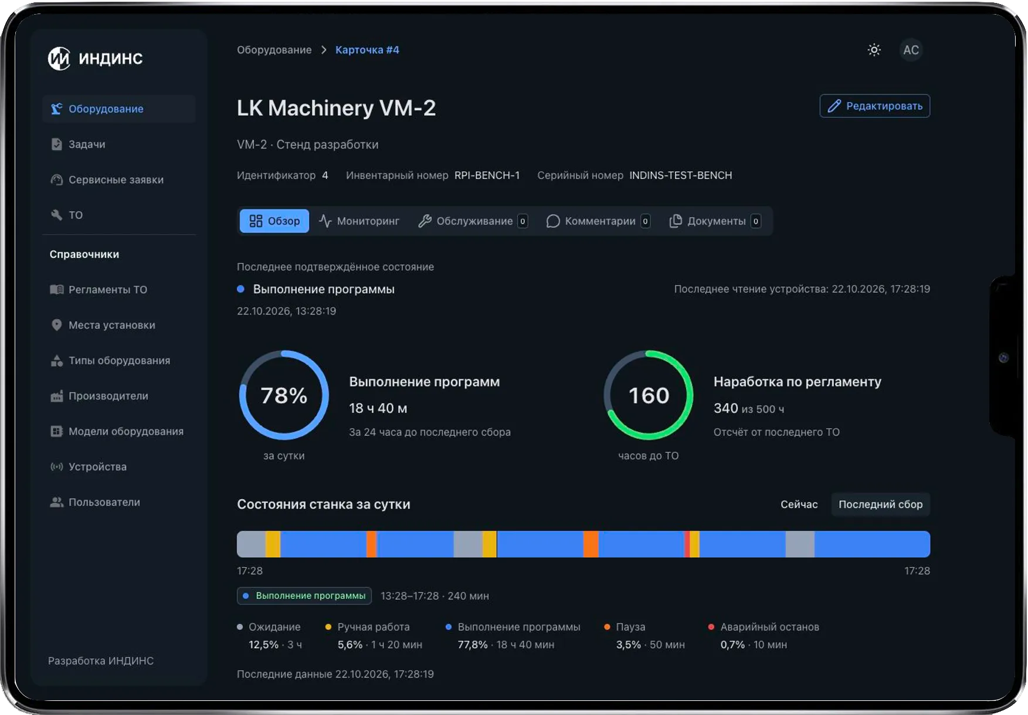Screen dimensions: 1028x715
Task: Click the speech bubble icon on Комментарии
Action: coord(552,221)
